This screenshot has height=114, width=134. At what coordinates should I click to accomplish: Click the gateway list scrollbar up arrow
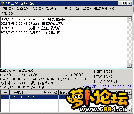[130, 92]
